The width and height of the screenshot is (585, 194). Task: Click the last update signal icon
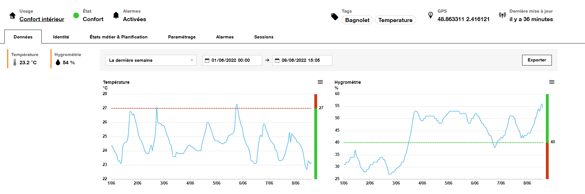[x=502, y=15]
